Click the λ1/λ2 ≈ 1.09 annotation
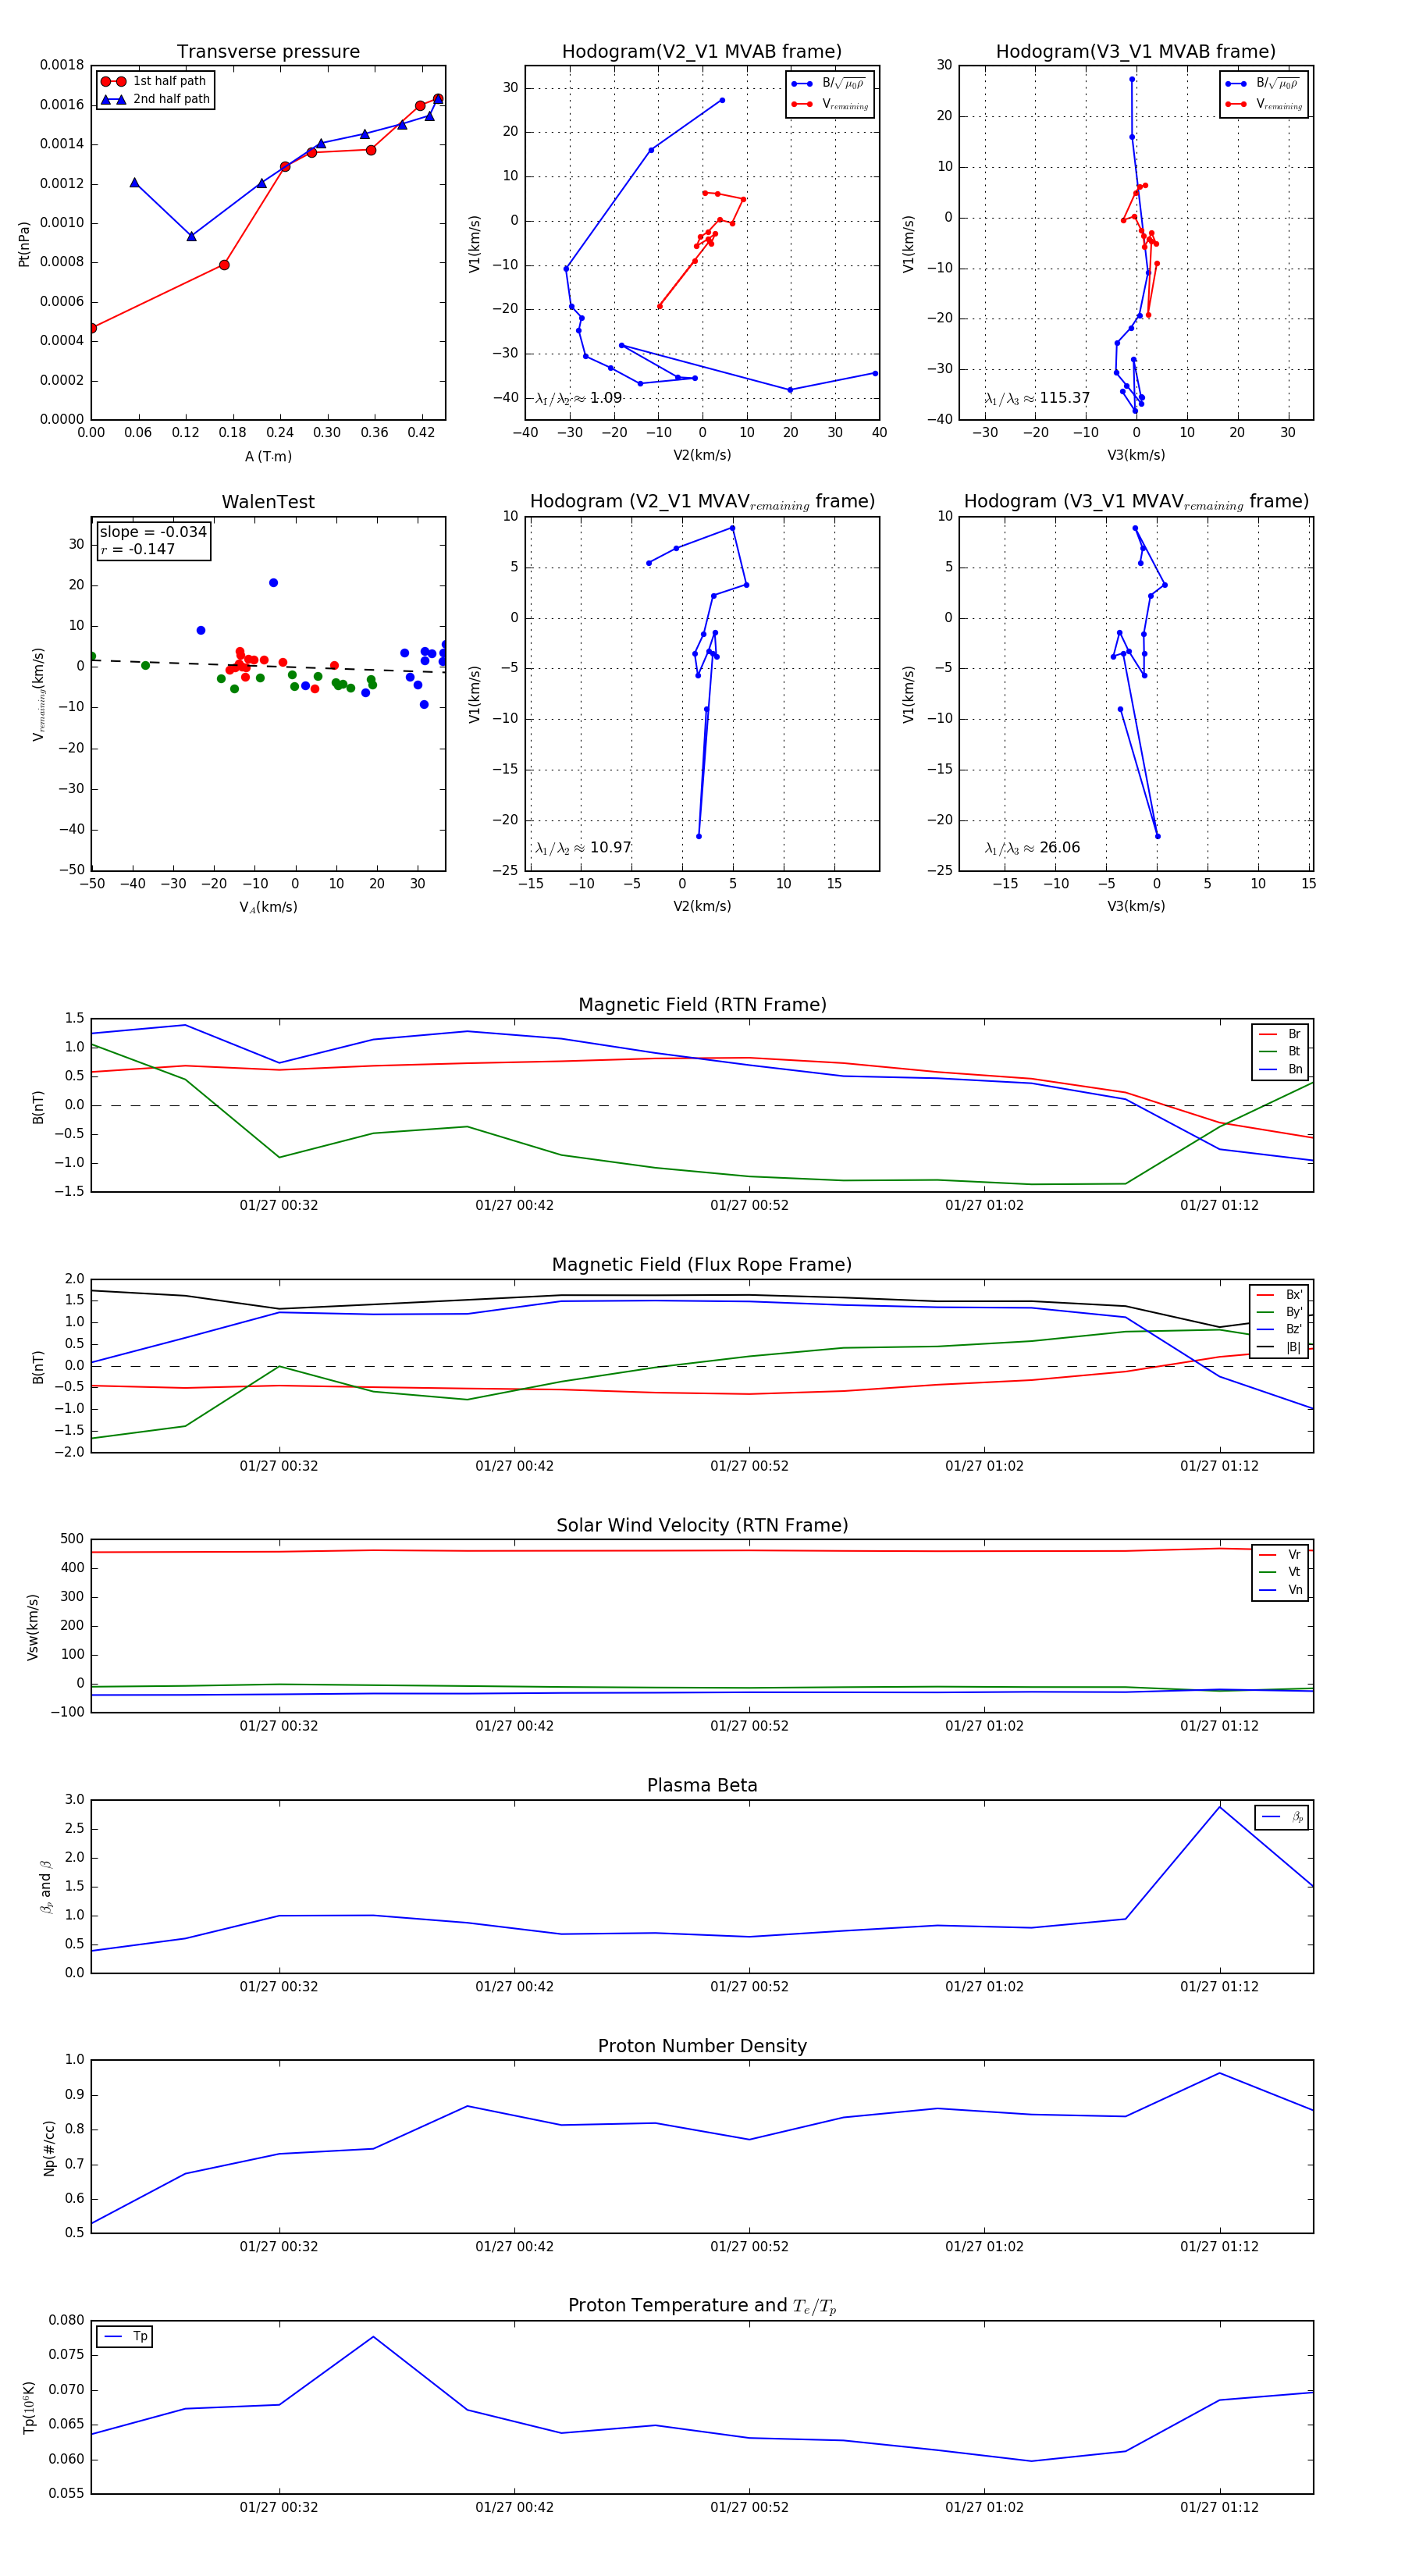The width and height of the screenshot is (1405, 2576). 578,398
